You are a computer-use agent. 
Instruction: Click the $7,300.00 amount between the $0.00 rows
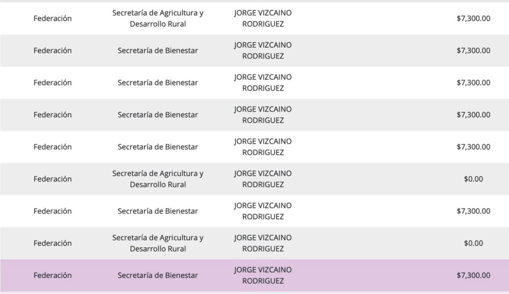click(x=473, y=211)
